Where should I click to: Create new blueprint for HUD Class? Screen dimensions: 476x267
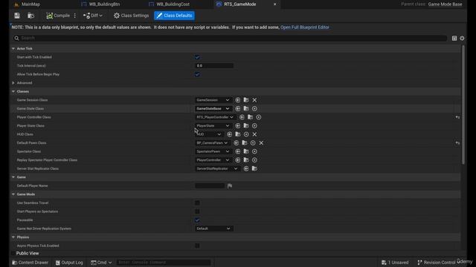pyautogui.click(x=246, y=134)
